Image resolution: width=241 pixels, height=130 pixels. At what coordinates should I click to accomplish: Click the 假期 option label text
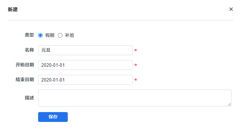tap(50, 35)
